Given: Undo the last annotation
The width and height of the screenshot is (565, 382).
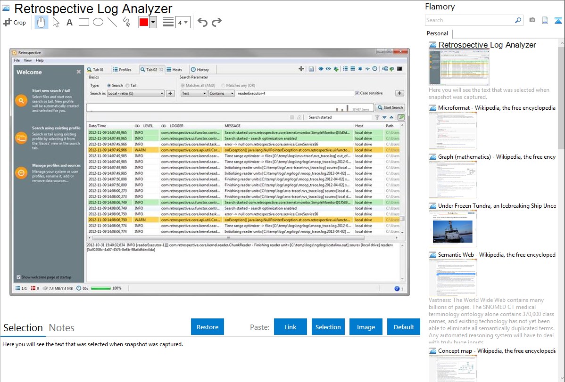Looking at the screenshot, I should 202,22.
